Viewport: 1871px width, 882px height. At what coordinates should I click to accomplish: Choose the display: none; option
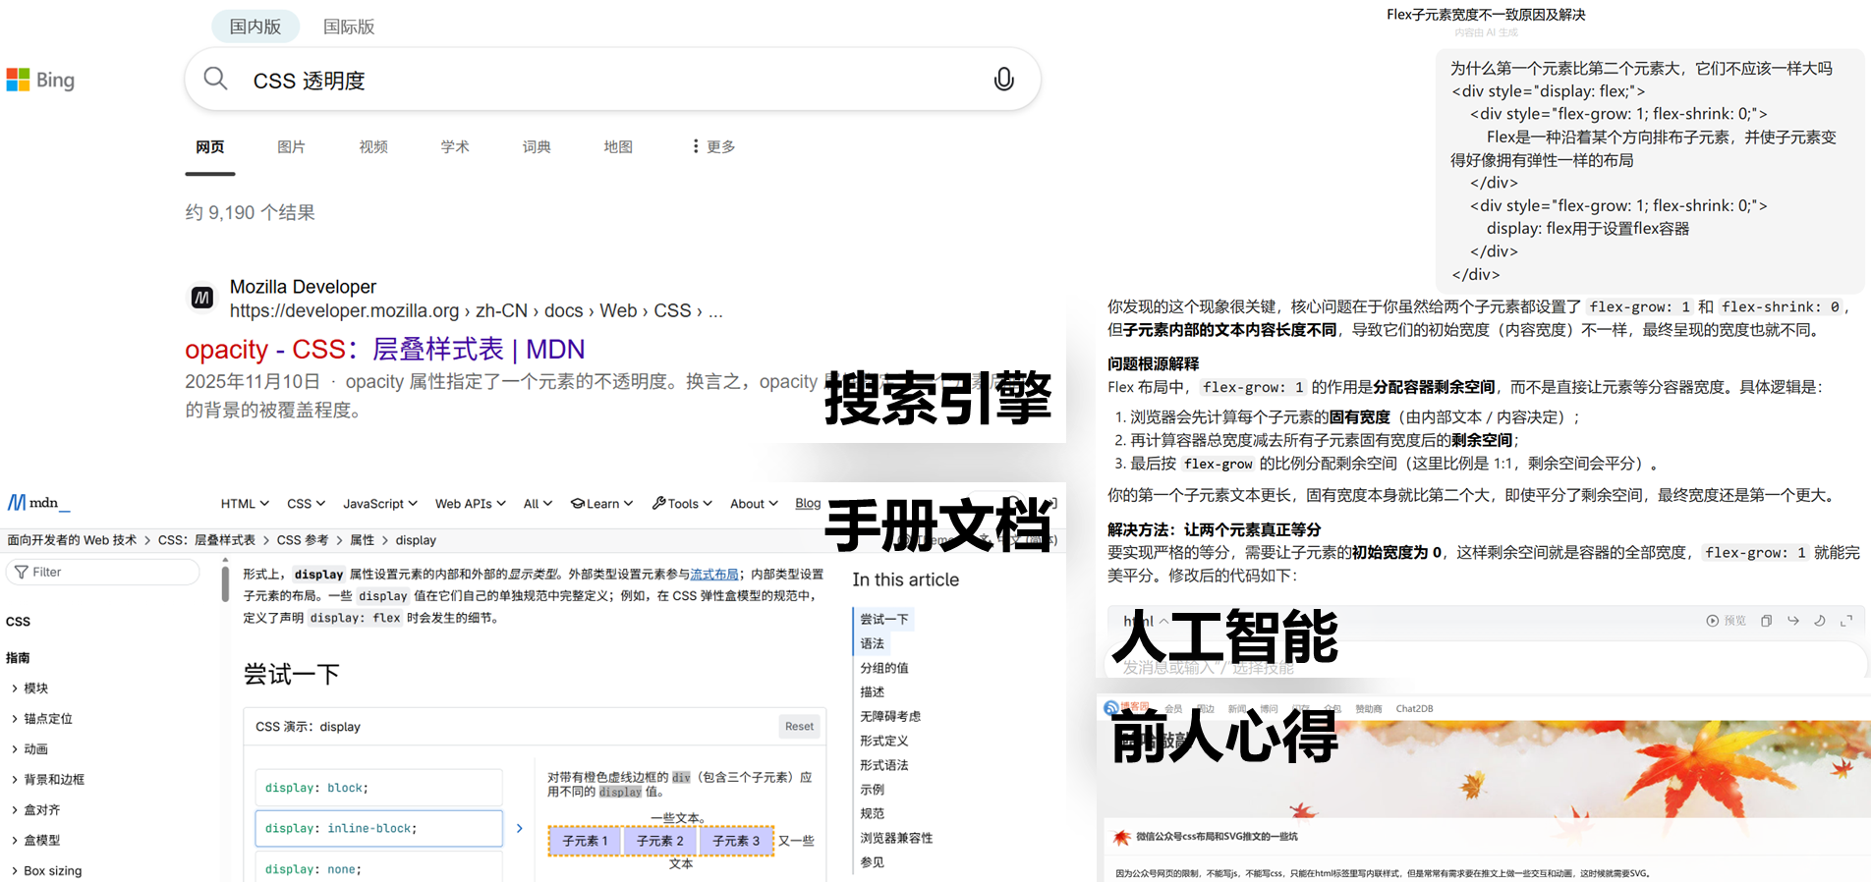tap(378, 867)
